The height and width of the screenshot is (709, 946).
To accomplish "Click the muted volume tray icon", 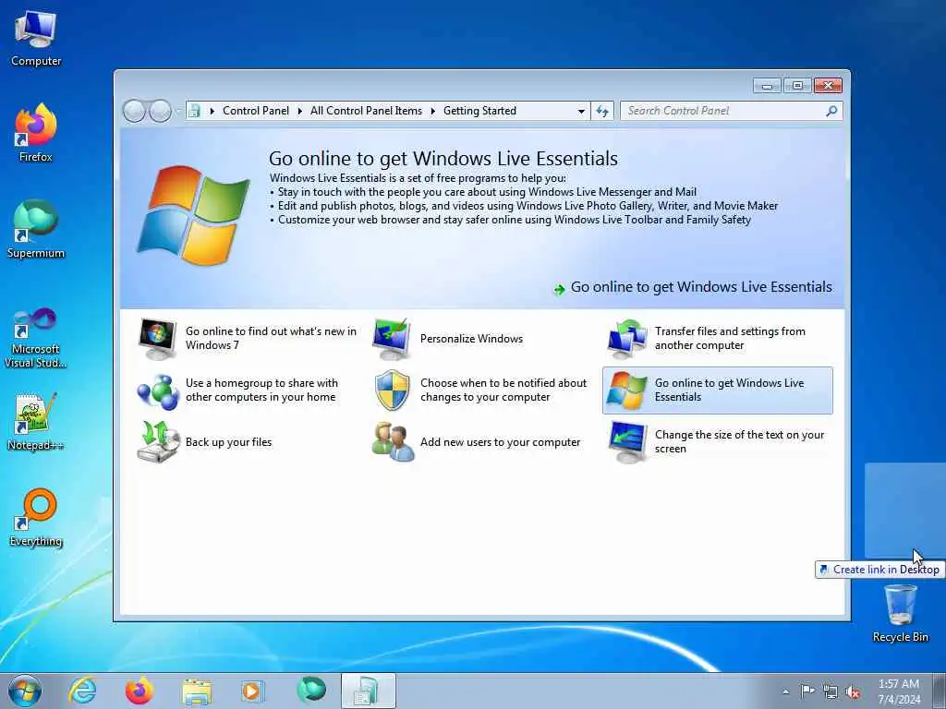I will [853, 691].
